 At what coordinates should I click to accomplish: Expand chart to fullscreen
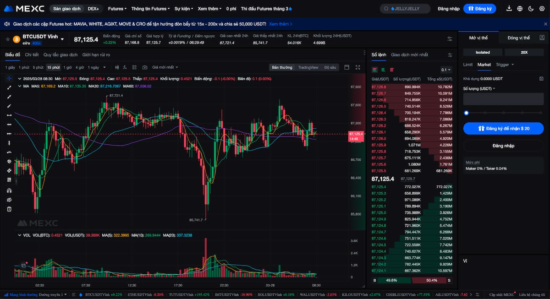[x=357, y=67]
